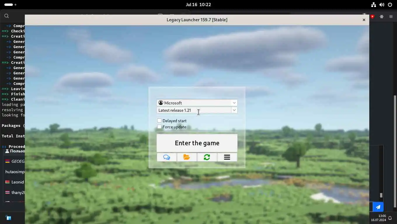This screenshot has height=224, width=397.
Task: Click the blue send message button in the background chat
Action: coord(378,207)
